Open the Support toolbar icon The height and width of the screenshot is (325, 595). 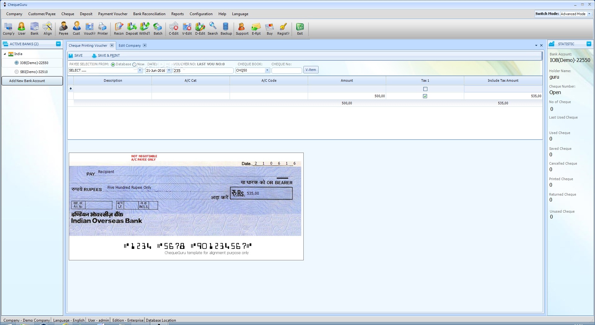[x=242, y=29]
